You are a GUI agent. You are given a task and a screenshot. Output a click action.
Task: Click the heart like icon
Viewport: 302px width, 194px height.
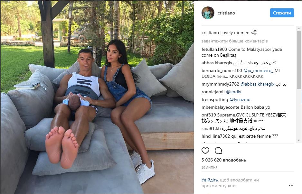(x=205, y=151)
